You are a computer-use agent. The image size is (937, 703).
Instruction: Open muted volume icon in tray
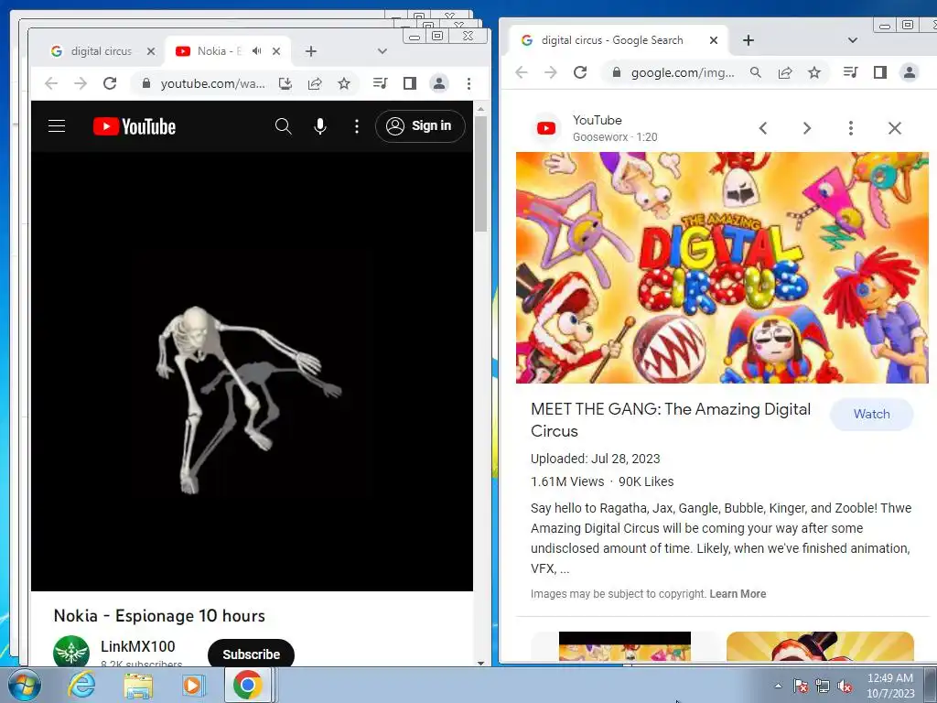845,687
